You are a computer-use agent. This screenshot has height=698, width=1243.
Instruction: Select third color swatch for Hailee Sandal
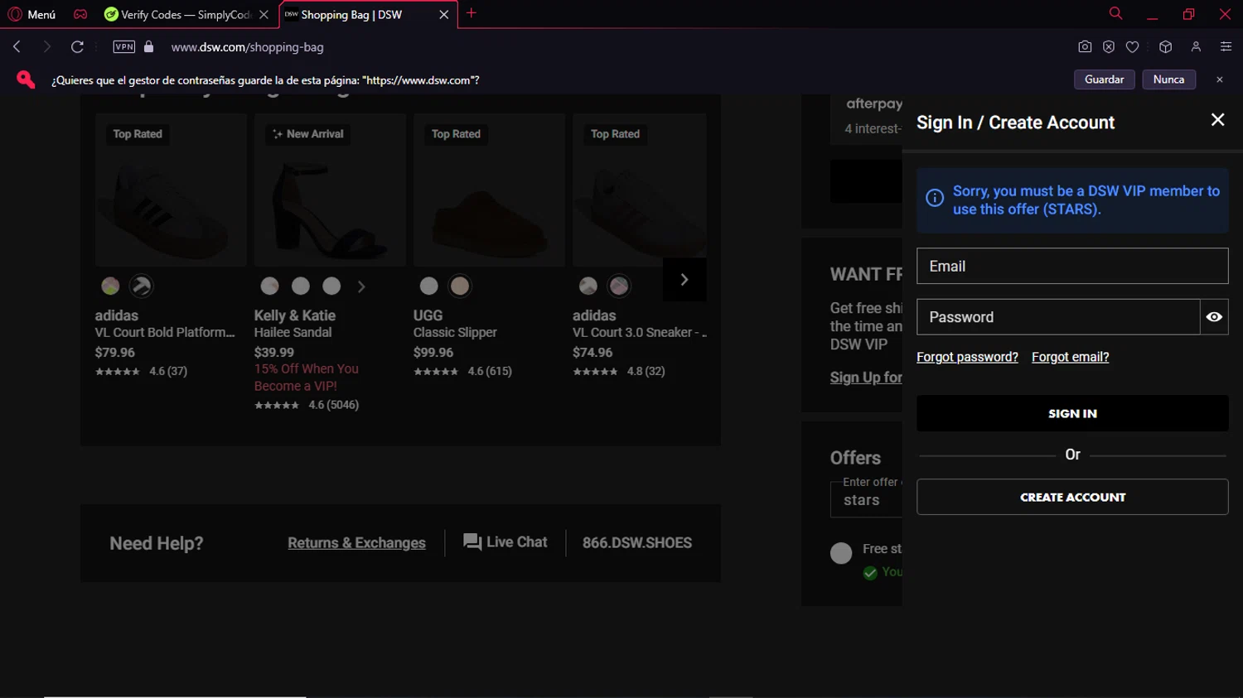[x=331, y=286]
